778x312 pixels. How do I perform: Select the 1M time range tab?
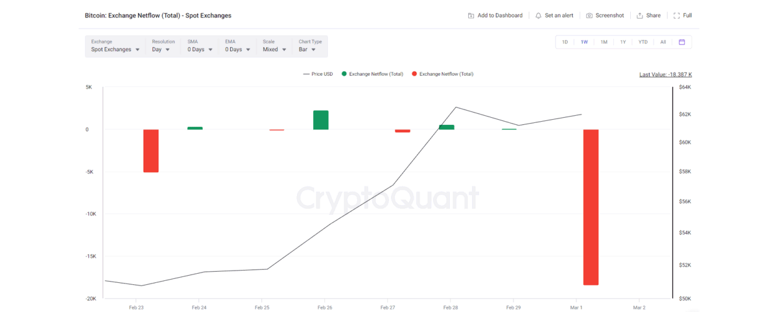coord(604,42)
